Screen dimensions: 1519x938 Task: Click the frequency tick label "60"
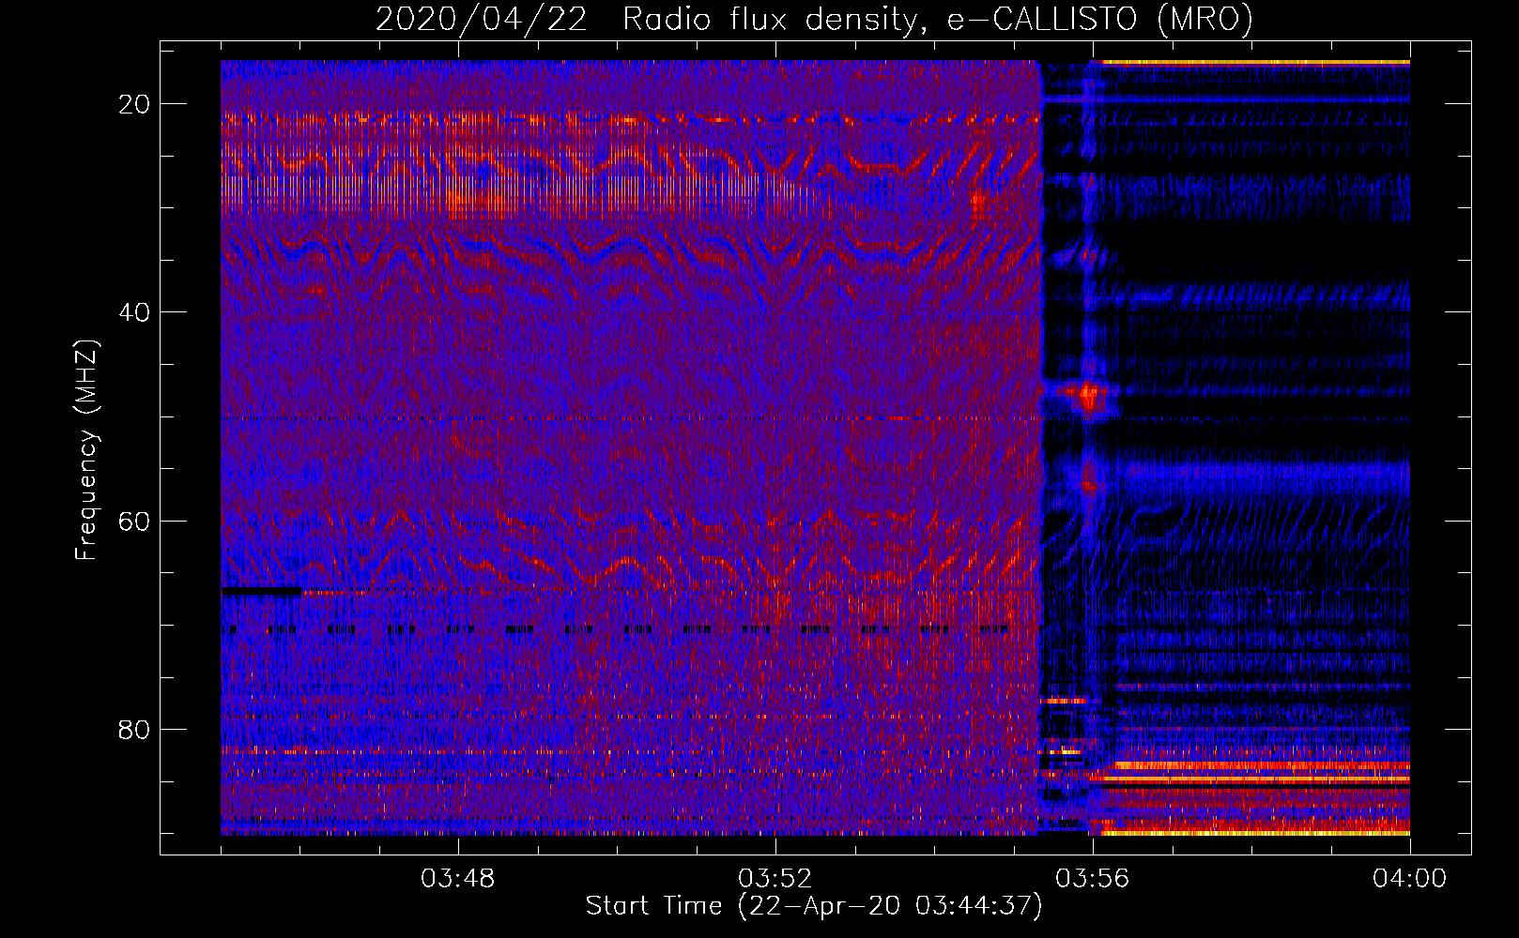134,521
